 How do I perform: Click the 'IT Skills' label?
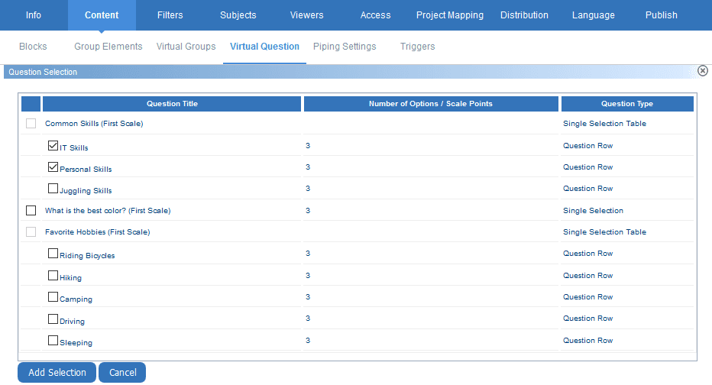74,147
